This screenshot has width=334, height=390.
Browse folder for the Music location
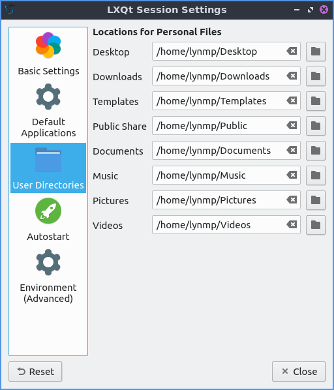click(316, 175)
